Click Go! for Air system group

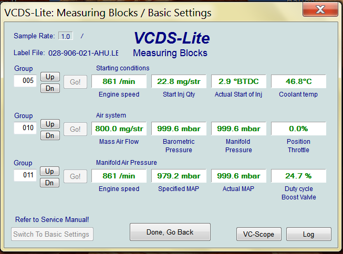(x=75, y=129)
